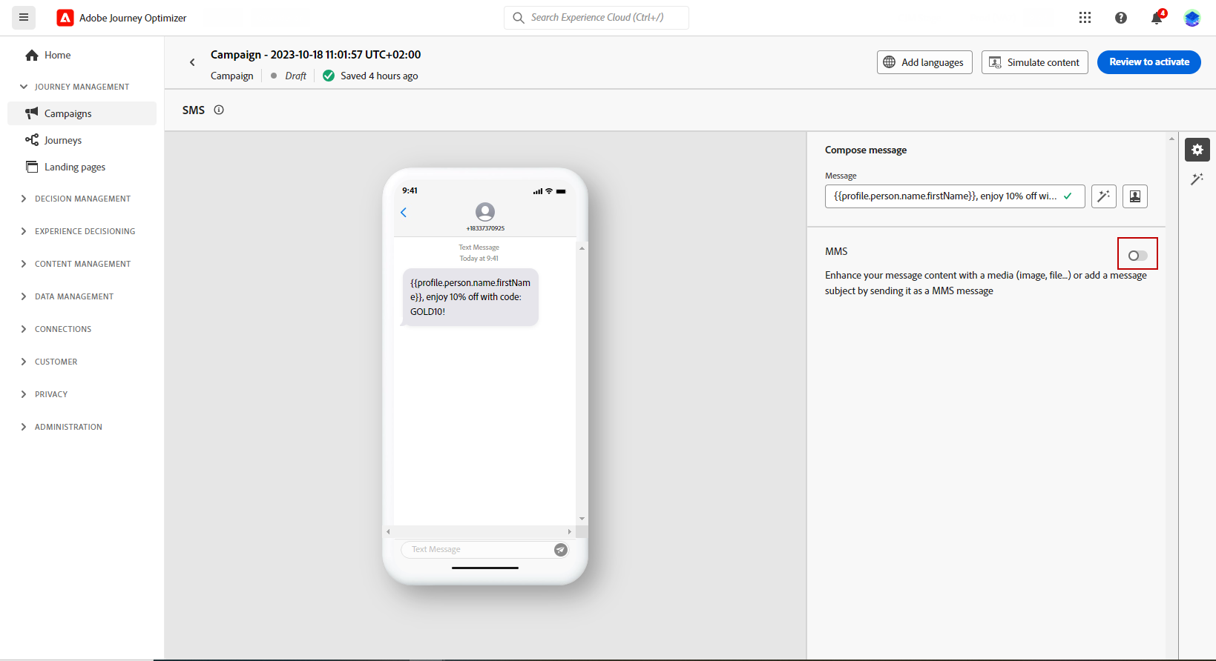Click the Campaigns megaphone icon

pyautogui.click(x=32, y=113)
